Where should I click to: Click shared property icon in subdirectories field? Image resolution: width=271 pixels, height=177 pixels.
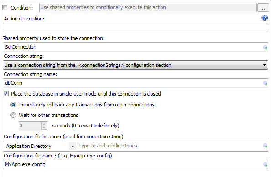(265, 146)
